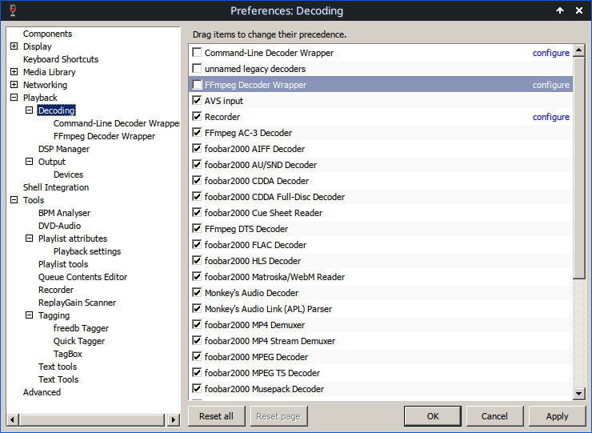Screen dimensions: 592x433
Task: Select Keyboard Shortcuts in the tree
Action: point(61,59)
